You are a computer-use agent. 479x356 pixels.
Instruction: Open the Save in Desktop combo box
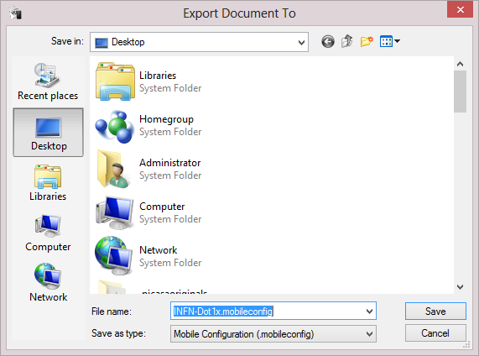click(199, 42)
